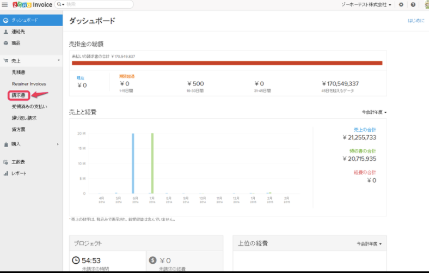Open 今会計年度 dropdown in 上位の経費
Viewport: 429px width, 273px height.
369,244
